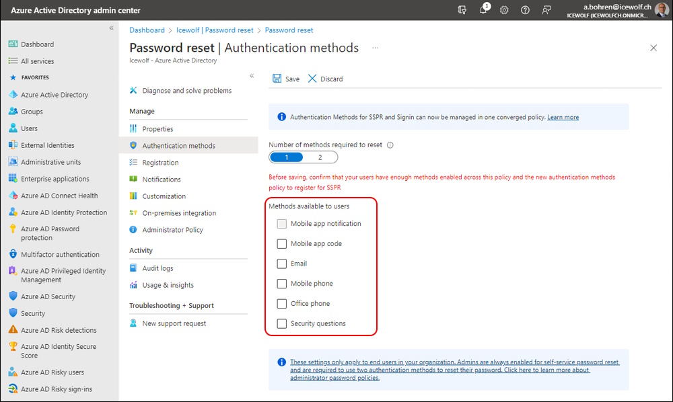Image resolution: width=673 pixels, height=402 pixels.
Task: Collapse the Password reset menu pane
Action: coord(252,76)
